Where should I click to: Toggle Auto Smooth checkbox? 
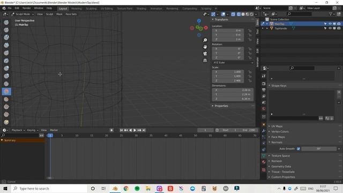click(x=299, y=149)
